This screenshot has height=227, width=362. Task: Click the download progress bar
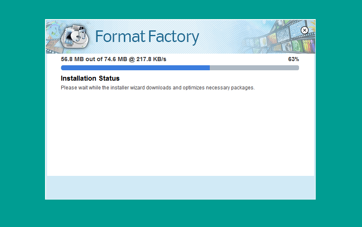(180, 68)
